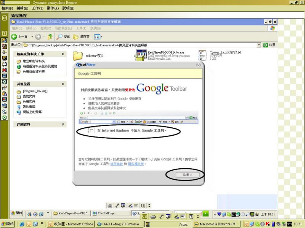Open the 搜尋 search tool in Explorer

[63, 36]
